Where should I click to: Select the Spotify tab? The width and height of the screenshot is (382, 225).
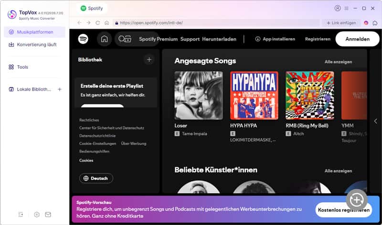[92, 8]
